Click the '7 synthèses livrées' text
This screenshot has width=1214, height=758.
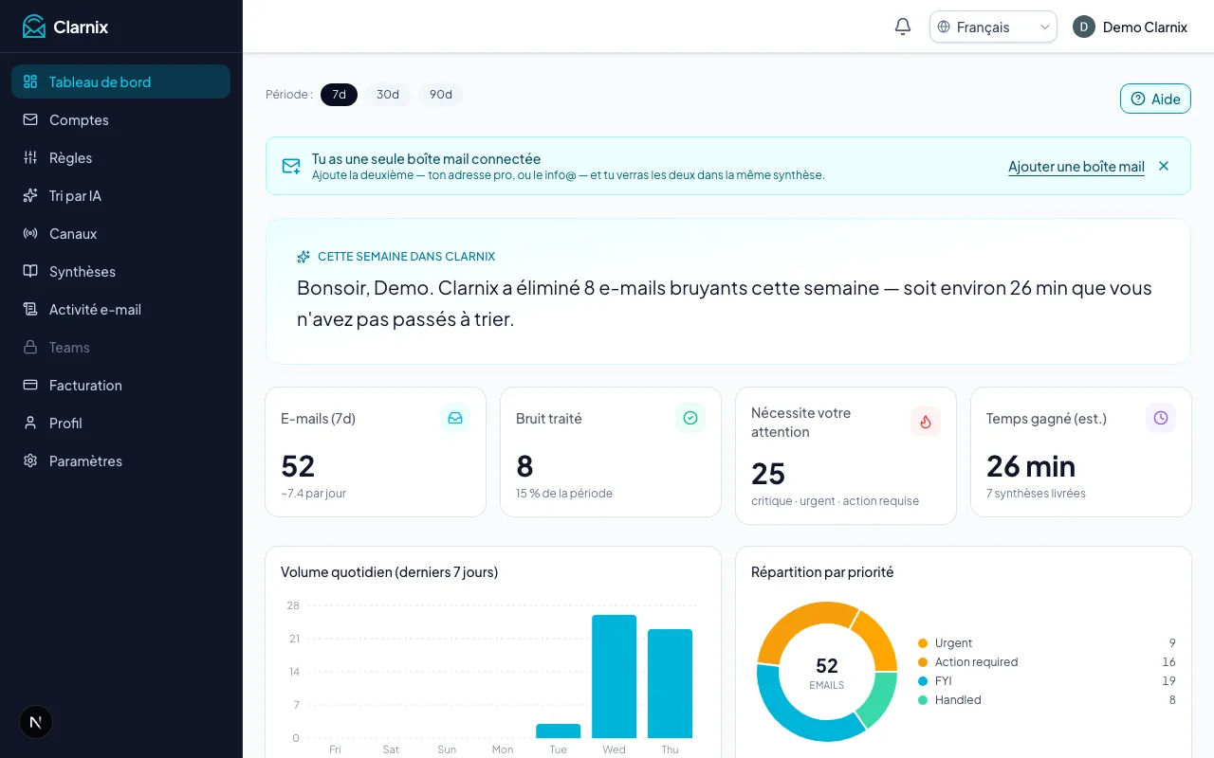coord(1036,494)
